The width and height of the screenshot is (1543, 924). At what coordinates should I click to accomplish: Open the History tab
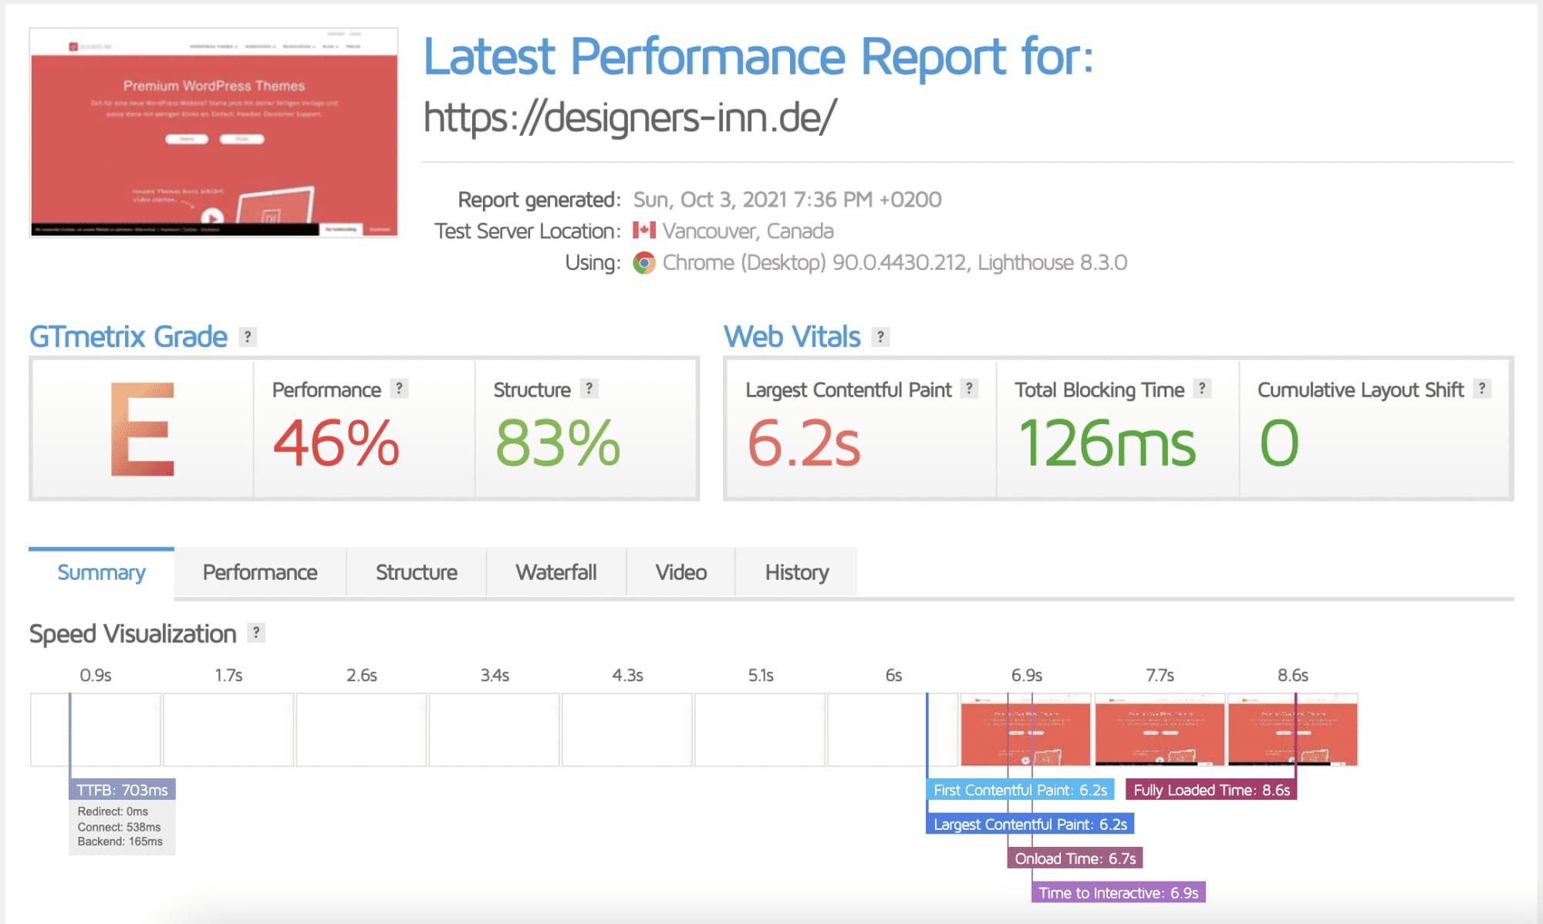[x=797, y=572]
